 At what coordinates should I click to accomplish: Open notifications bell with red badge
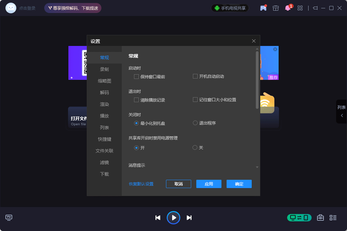tap(288, 8)
